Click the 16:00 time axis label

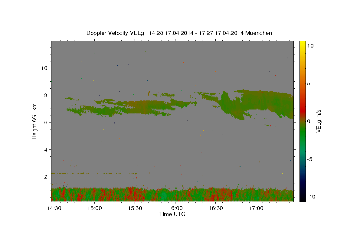coord(175,208)
